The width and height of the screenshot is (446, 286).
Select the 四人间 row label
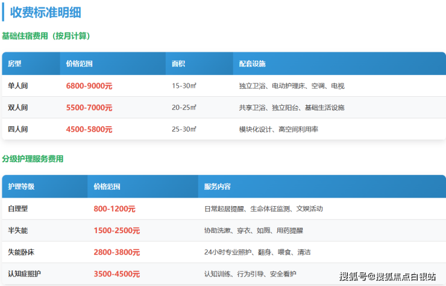point(18,129)
